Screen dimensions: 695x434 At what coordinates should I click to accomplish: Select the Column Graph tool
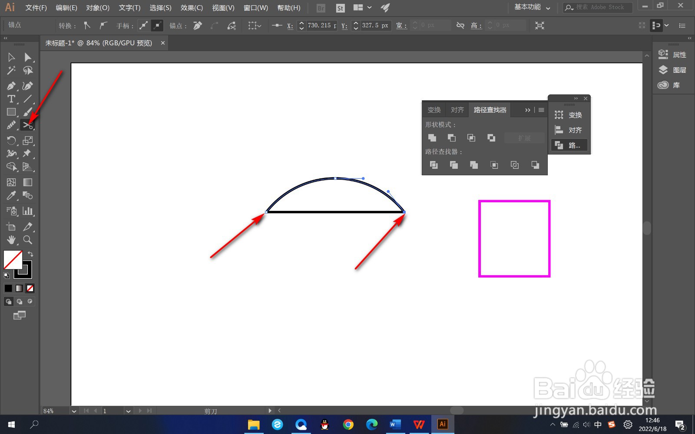click(x=28, y=211)
